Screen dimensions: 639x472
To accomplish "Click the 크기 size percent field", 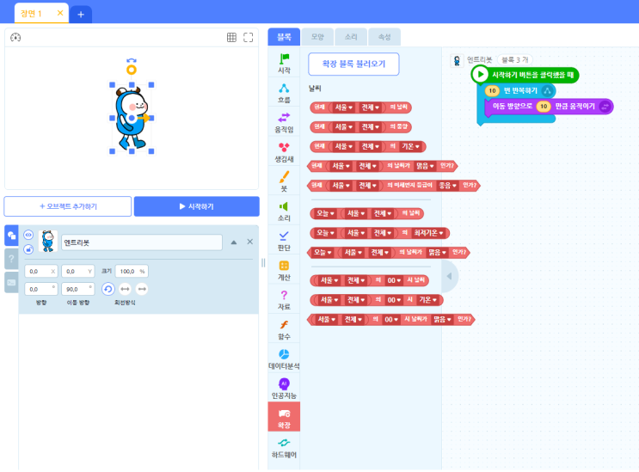I will (132, 271).
